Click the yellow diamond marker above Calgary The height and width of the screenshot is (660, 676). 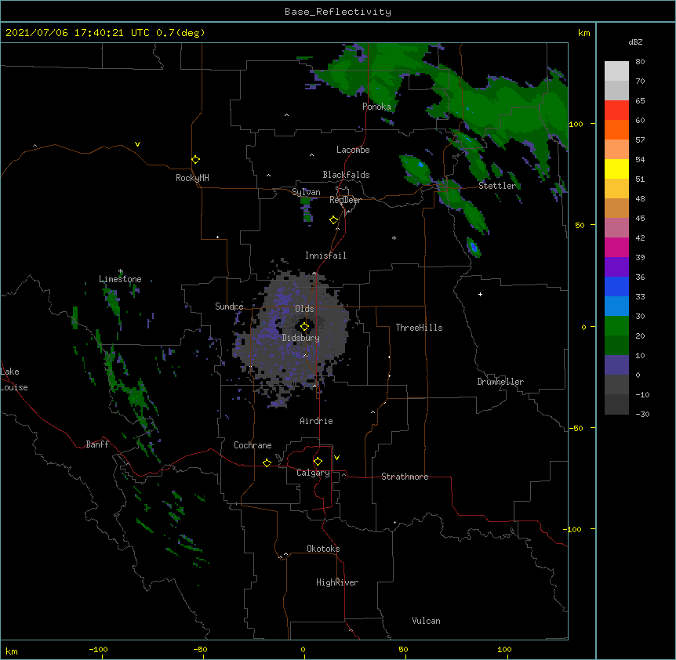[x=318, y=462]
